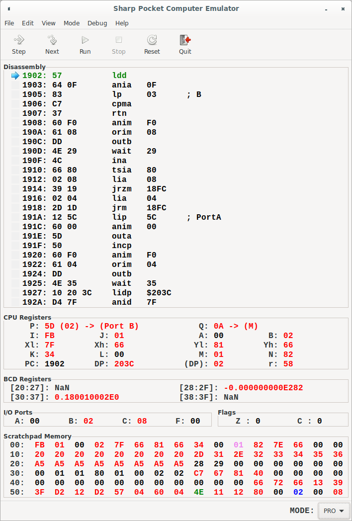
Task: Click the Z flag value
Action: [258, 421]
